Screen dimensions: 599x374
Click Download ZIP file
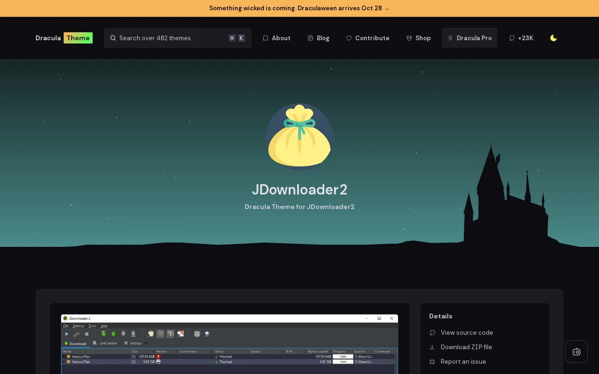pos(460,347)
